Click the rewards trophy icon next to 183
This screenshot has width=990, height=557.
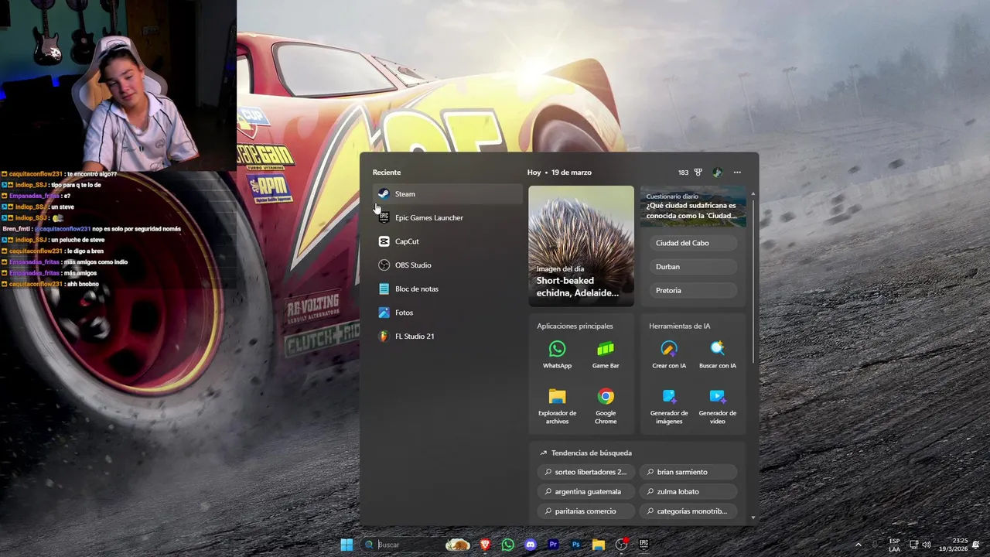coord(698,173)
